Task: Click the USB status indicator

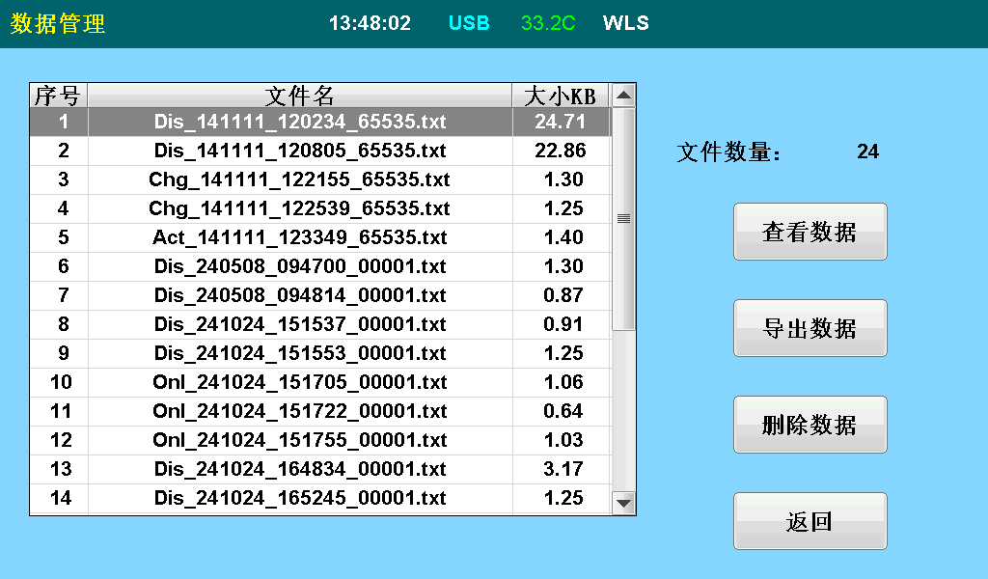Action: click(x=469, y=23)
